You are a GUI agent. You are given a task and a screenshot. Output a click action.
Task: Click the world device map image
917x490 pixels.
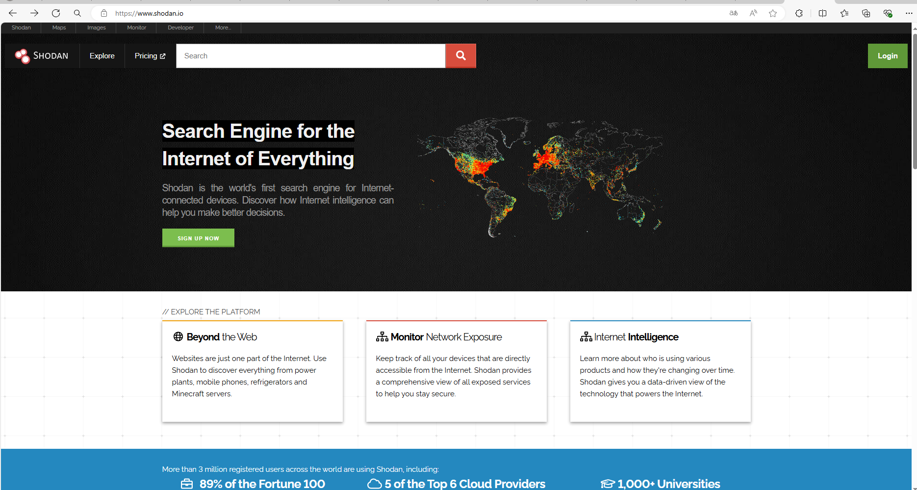click(x=540, y=178)
